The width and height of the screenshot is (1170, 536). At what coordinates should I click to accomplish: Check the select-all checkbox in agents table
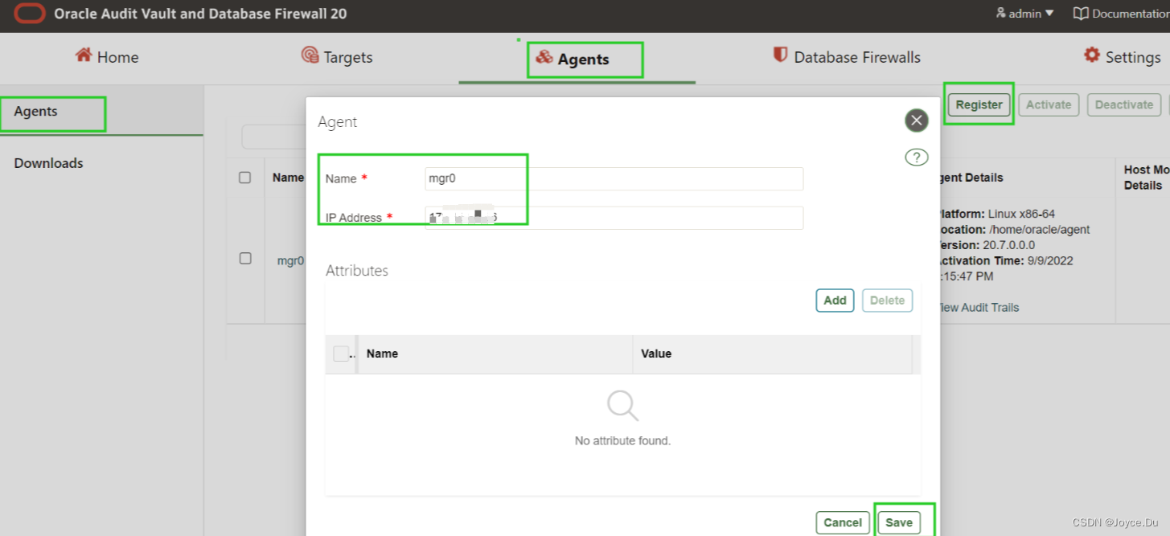tap(245, 178)
